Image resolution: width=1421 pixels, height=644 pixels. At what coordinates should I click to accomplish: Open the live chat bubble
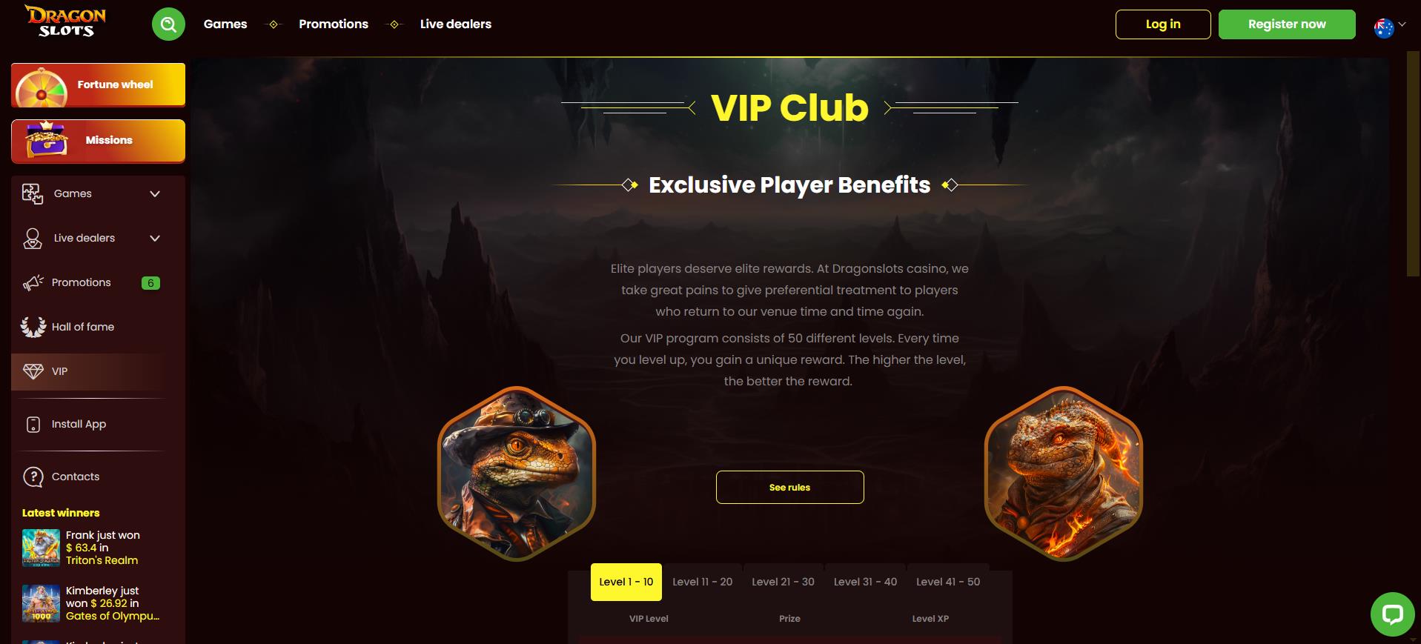(x=1392, y=614)
